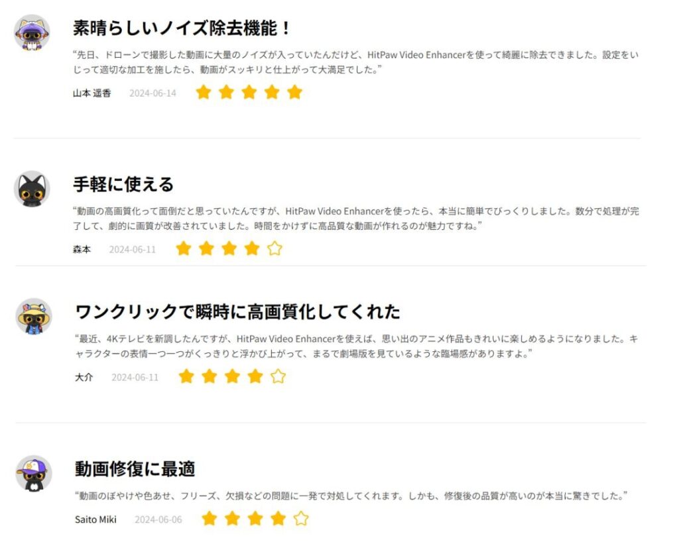679x546 pixels.
Task: Click reviewer name Saito Miki
Action: [95, 519]
